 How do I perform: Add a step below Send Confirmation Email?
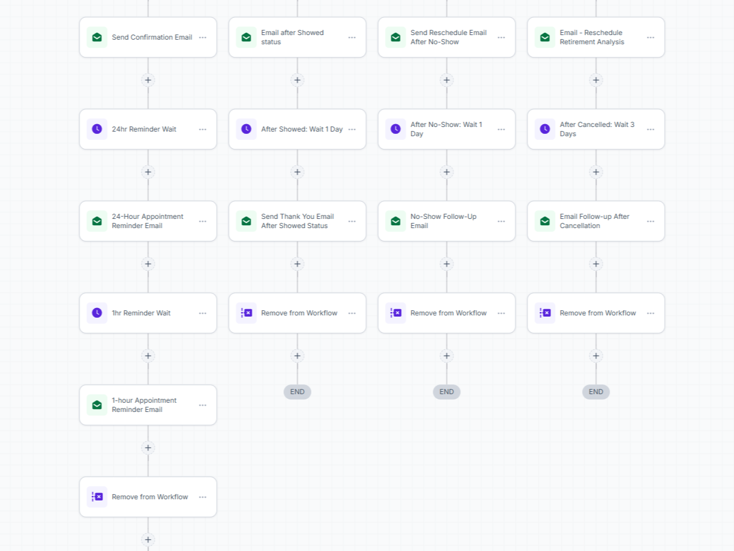coord(148,80)
